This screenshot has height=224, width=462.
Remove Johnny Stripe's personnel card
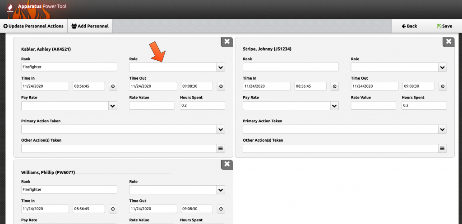click(448, 41)
